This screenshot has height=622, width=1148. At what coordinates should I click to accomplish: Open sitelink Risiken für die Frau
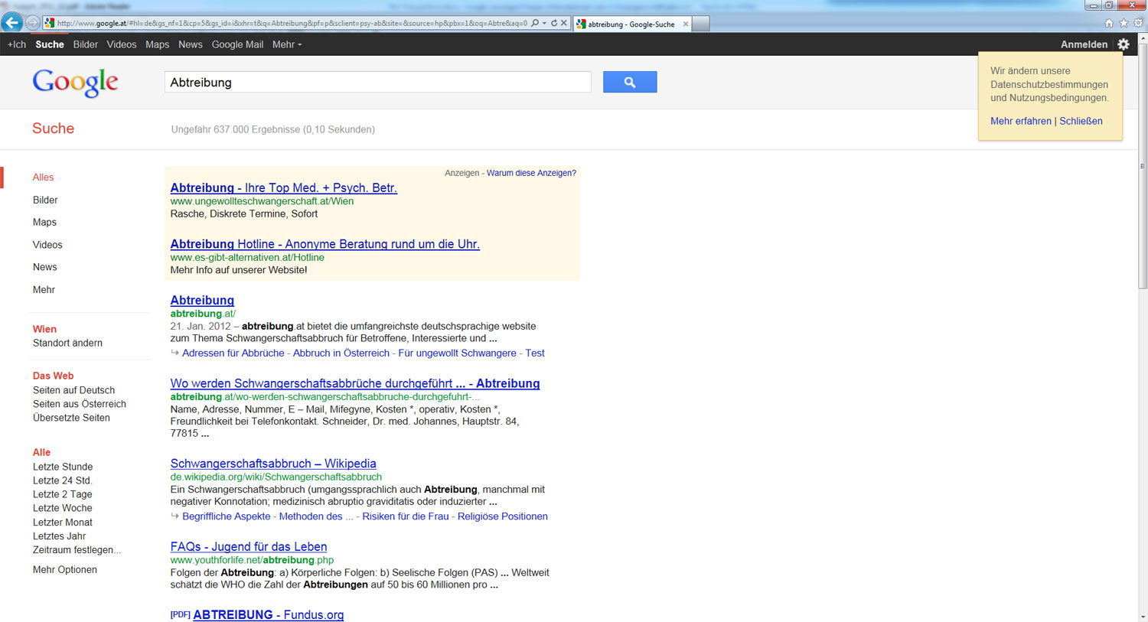click(406, 516)
